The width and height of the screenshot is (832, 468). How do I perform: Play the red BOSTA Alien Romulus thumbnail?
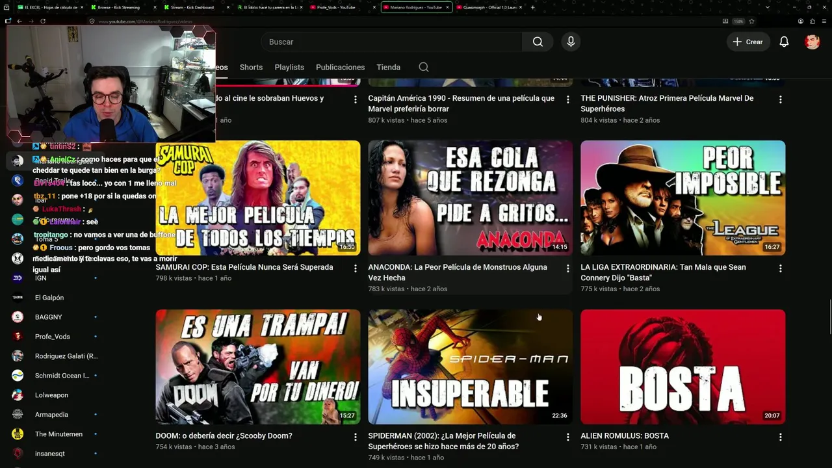pos(683,367)
